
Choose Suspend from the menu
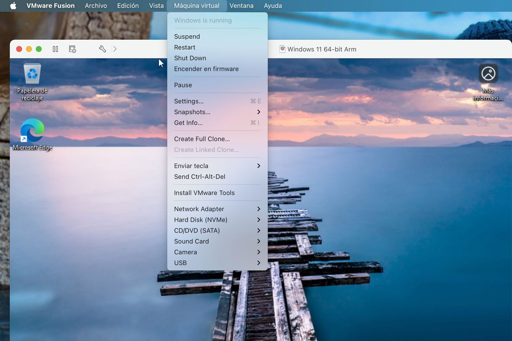pos(217,36)
